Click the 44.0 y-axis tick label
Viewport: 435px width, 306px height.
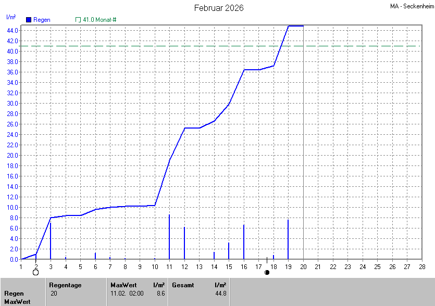[x=13, y=30]
